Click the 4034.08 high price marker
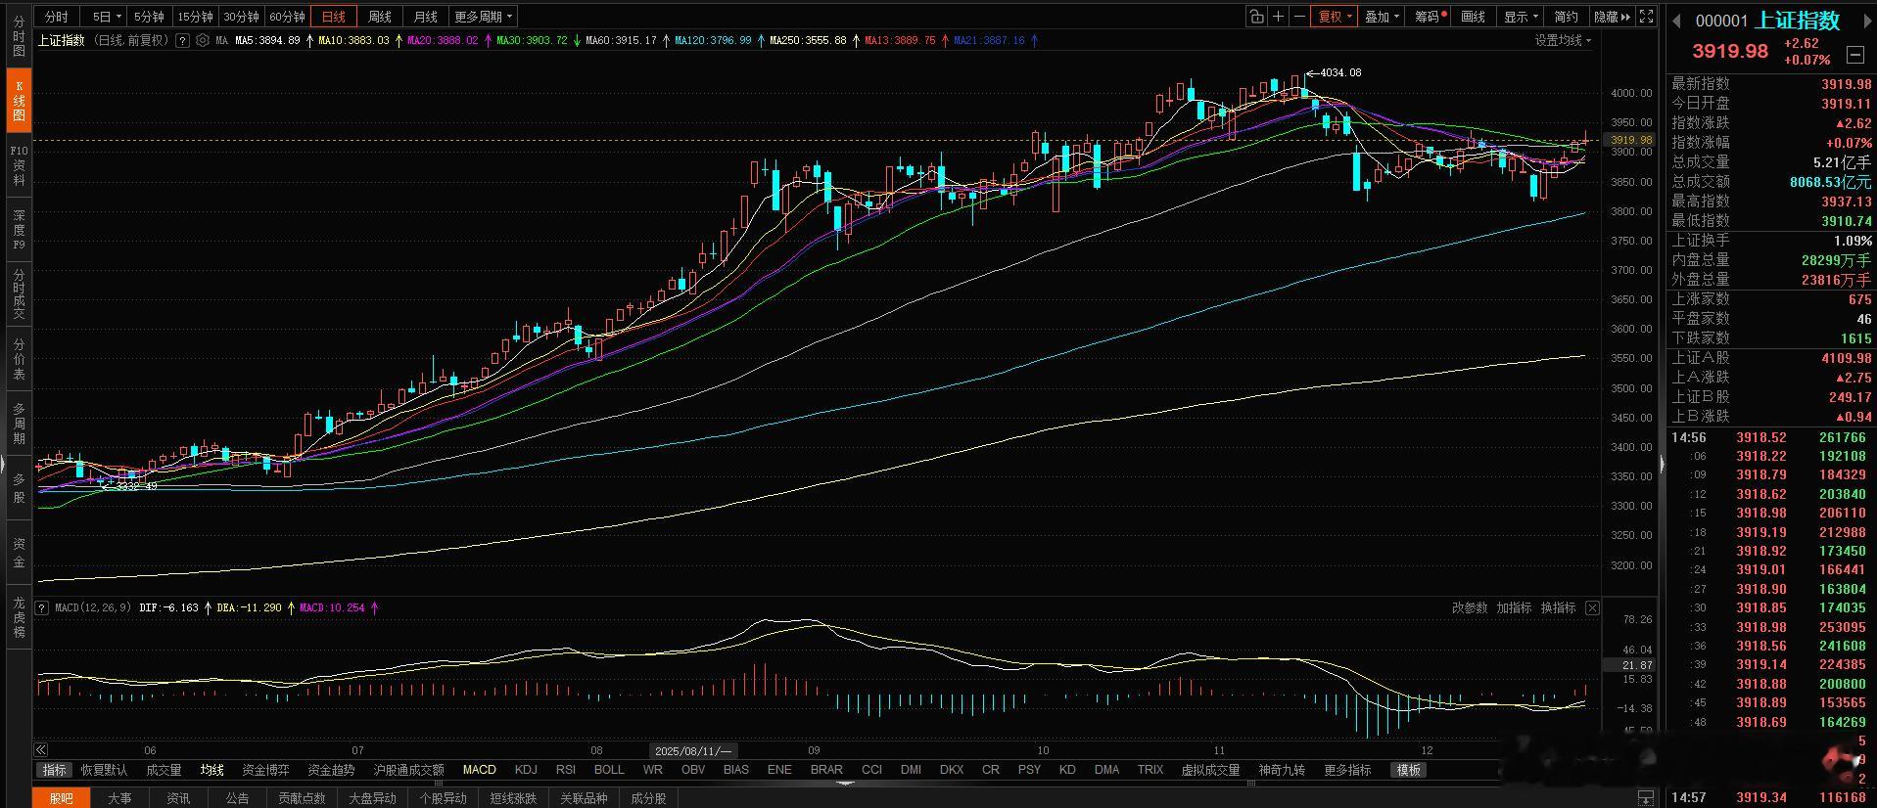Image resolution: width=1877 pixels, height=808 pixels. click(x=1340, y=72)
